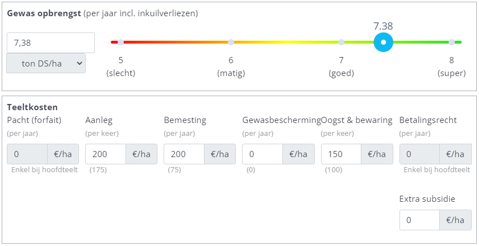Click the Betalingsrecht input field
Screen dimensions: 479x246
tap(419, 154)
